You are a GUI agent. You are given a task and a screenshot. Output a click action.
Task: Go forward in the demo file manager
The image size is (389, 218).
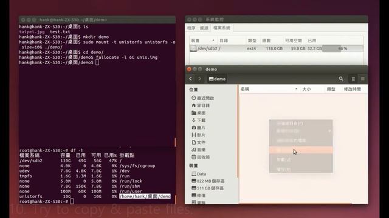tap(200, 79)
